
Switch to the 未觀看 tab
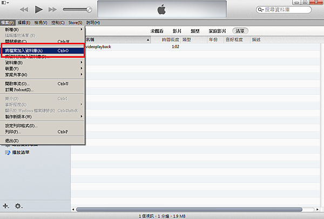click(157, 31)
